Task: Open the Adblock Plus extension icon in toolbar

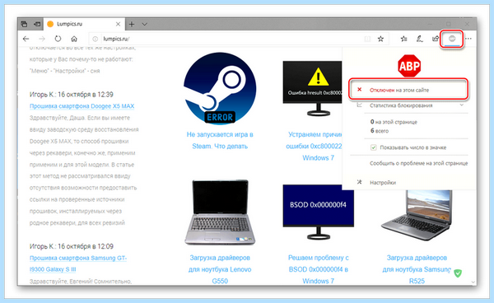Action: (452, 39)
